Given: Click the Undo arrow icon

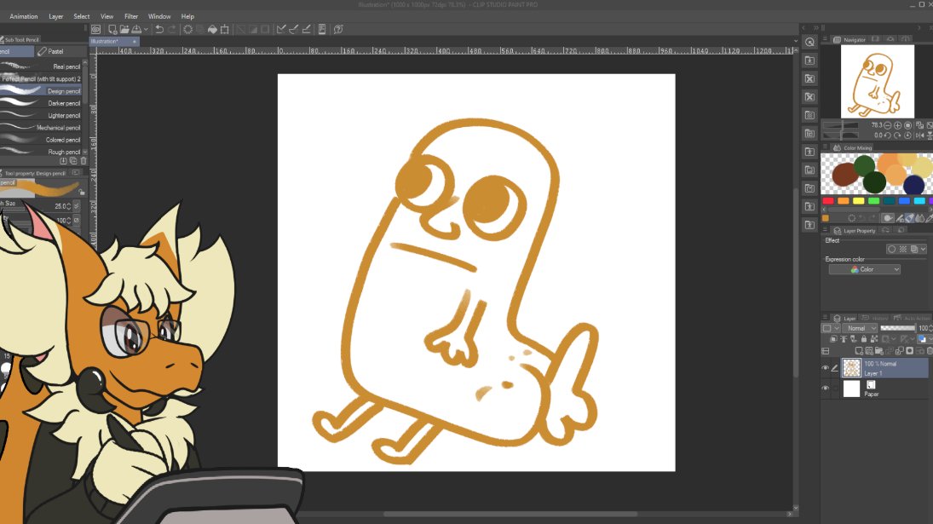Looking at the screenshot, I should [159, 29].
